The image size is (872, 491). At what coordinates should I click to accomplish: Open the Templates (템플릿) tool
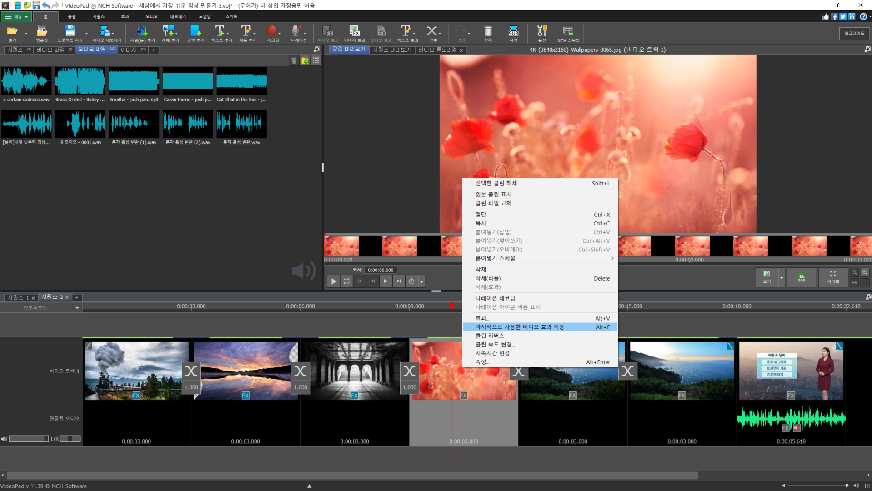pyautogui.click(x=42, y=33)
